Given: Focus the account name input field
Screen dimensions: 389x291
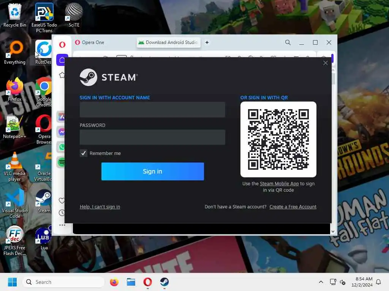Looking at the screenshot, I should click(152, 110).
